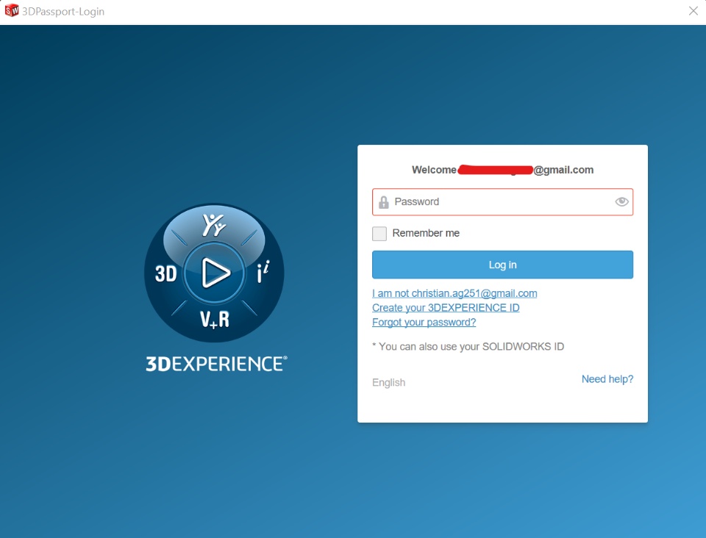This screenshot has height=538, width=706.
Task: Close the 3DPassport-Login window
Action: (x=693, y=11)
